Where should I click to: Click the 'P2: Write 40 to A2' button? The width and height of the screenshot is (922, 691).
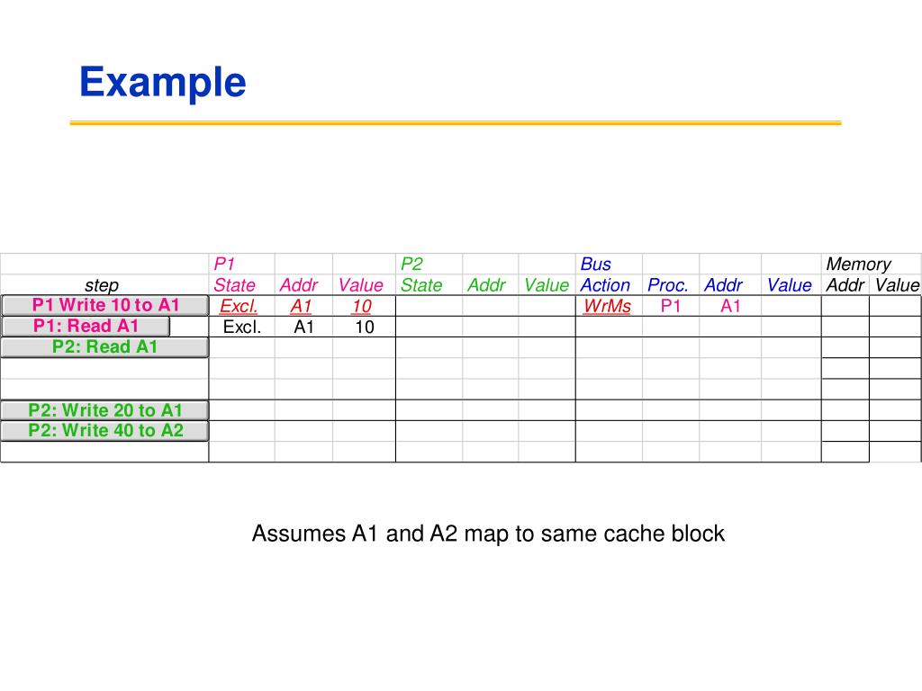[105, 431]
